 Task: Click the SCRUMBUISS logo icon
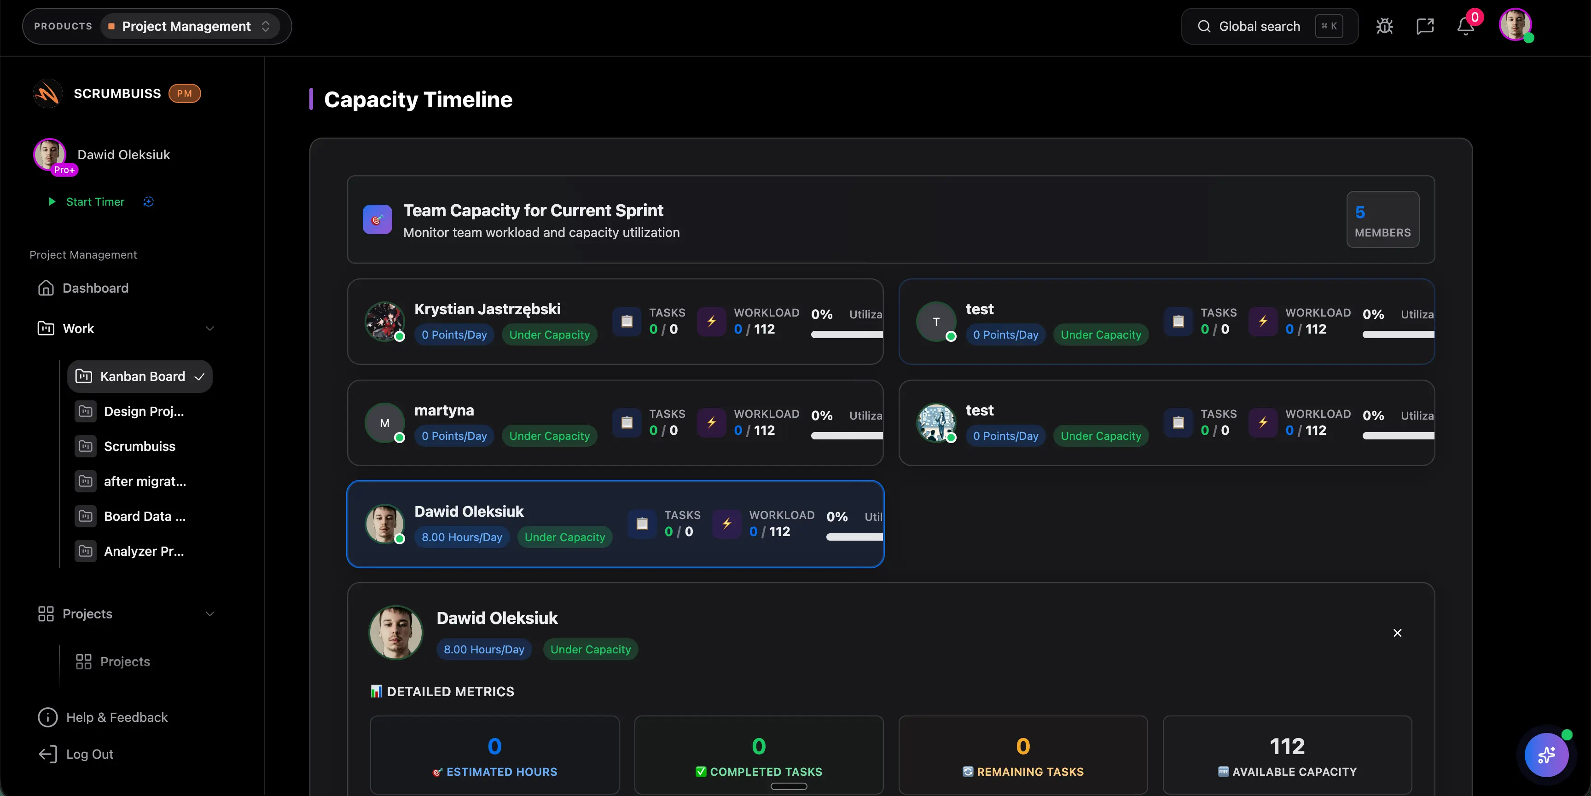pos(47,93)
